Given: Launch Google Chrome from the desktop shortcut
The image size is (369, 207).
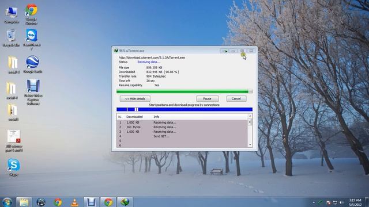Looking at the screenshot, I should tap(31, 14).
